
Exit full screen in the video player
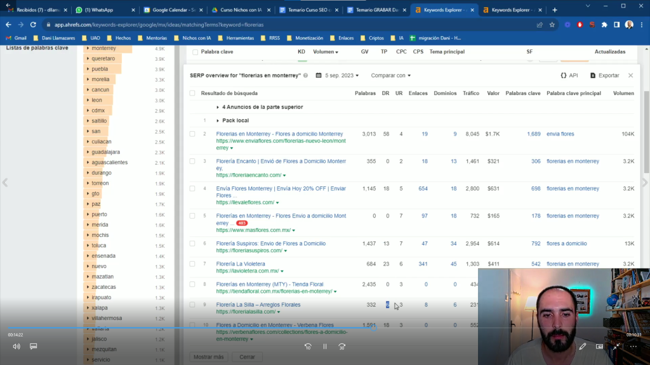[x=616, y=347]
